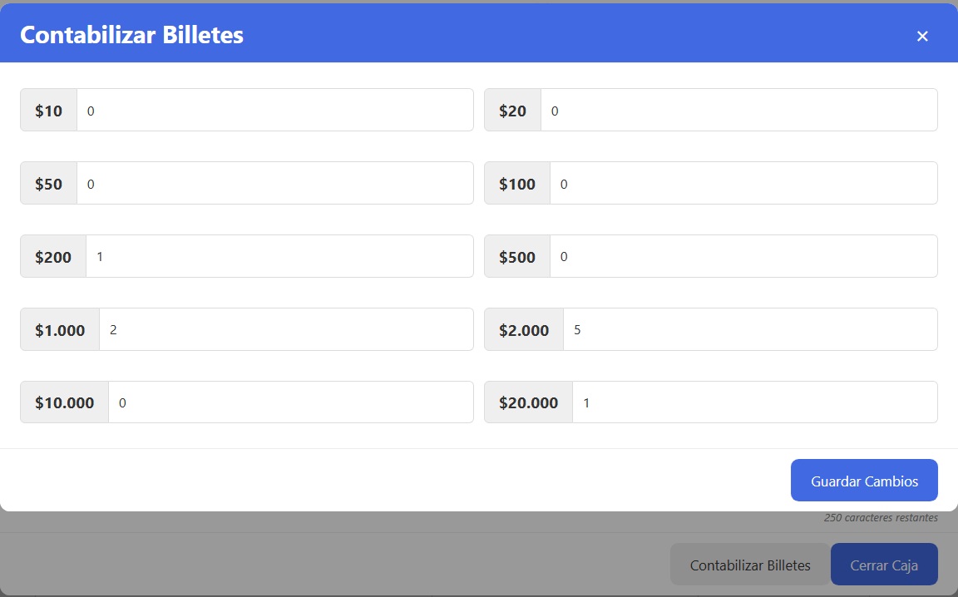Click the $500 denomination label

point(517,257)
